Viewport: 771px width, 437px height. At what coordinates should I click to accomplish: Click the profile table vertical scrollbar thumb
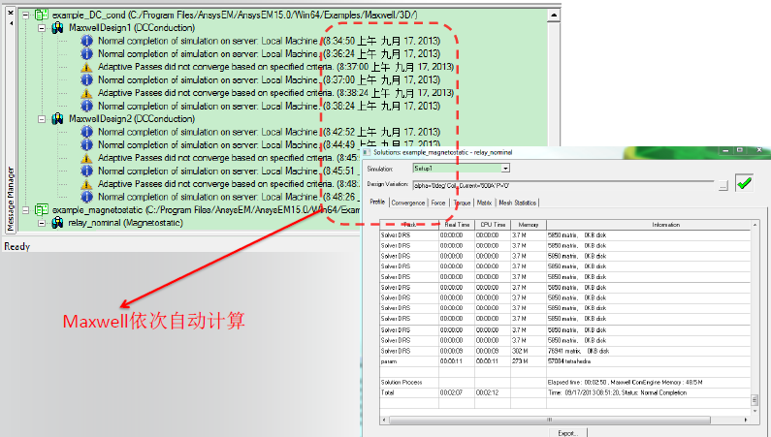(755, 399)
